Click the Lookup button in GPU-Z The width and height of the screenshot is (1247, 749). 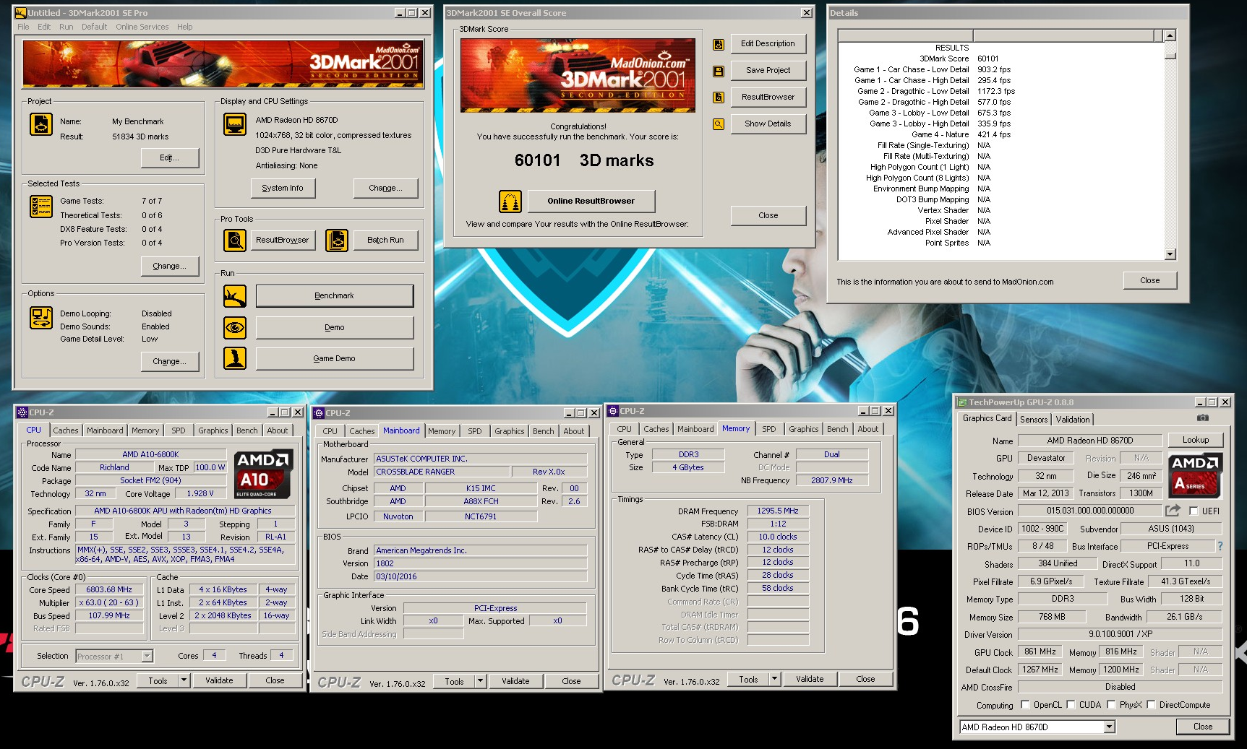tap(1195, 440)
